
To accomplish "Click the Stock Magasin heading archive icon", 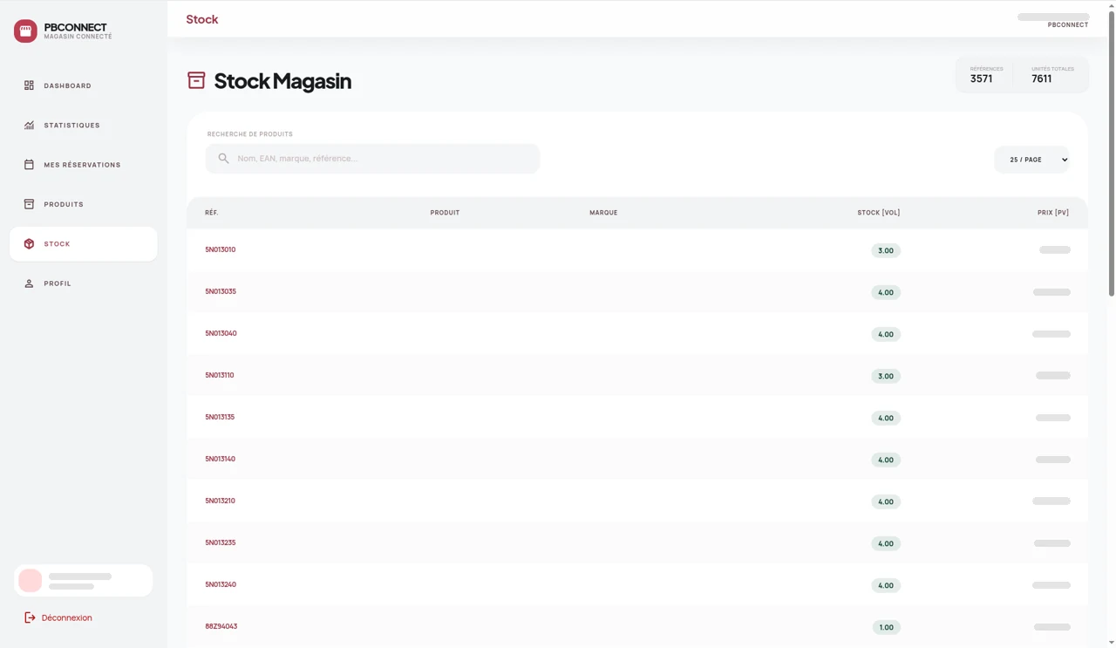I will tap(196, 80).
